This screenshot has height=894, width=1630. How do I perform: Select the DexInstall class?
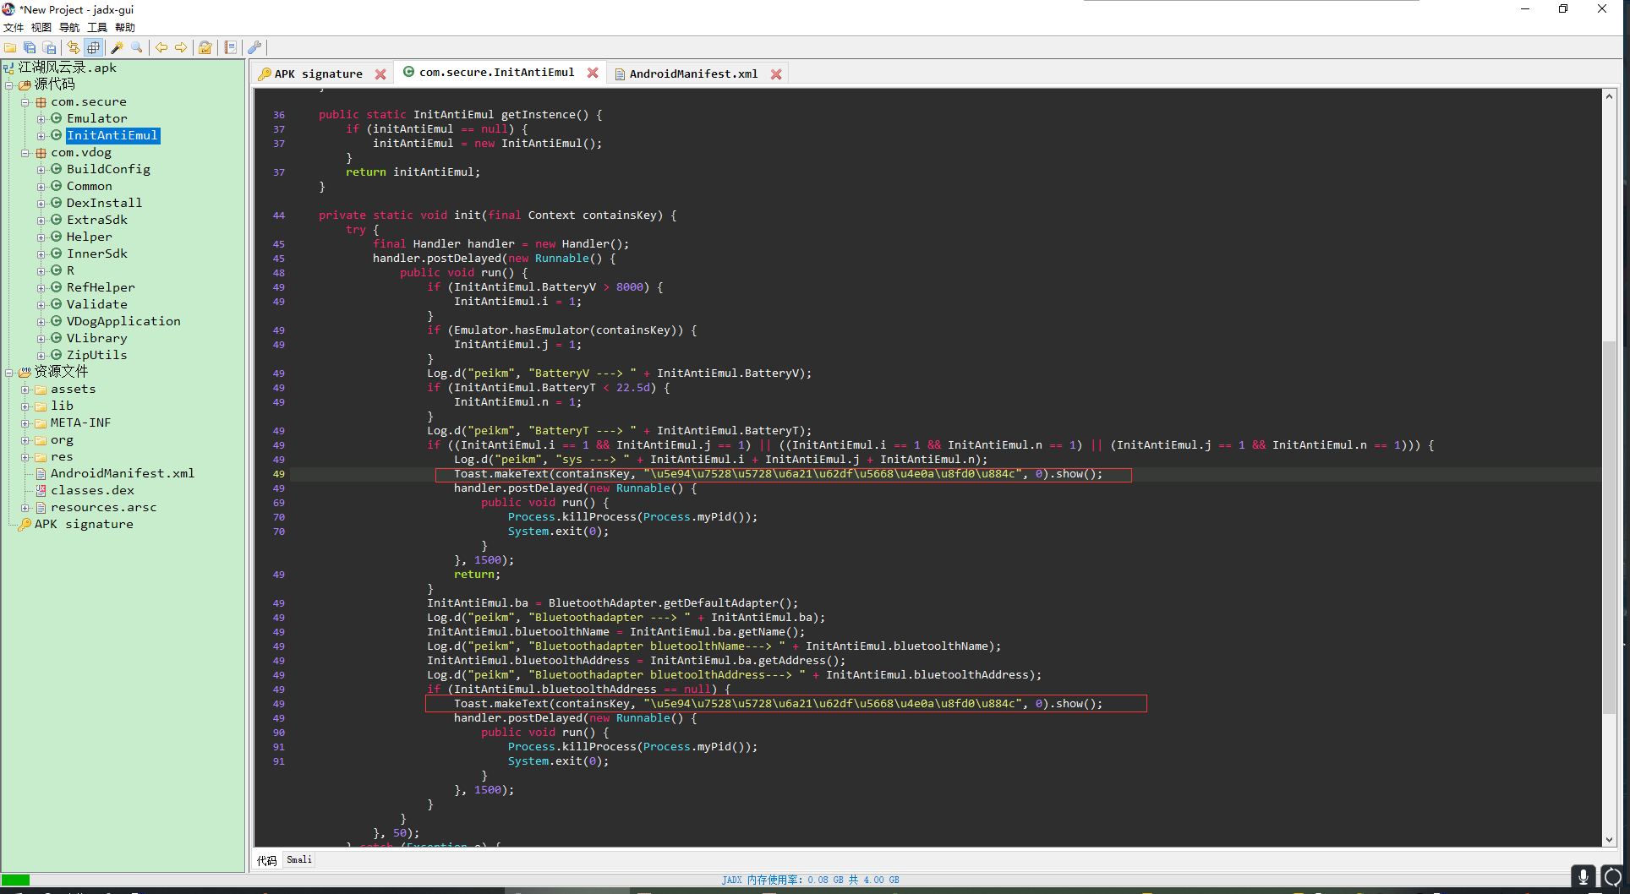pos(104,203)
